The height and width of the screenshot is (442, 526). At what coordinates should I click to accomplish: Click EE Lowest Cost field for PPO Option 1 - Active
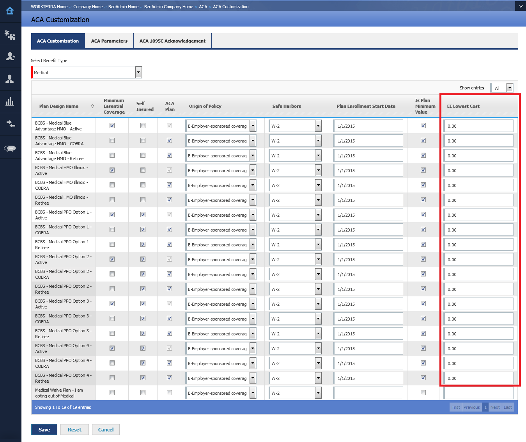478,215
